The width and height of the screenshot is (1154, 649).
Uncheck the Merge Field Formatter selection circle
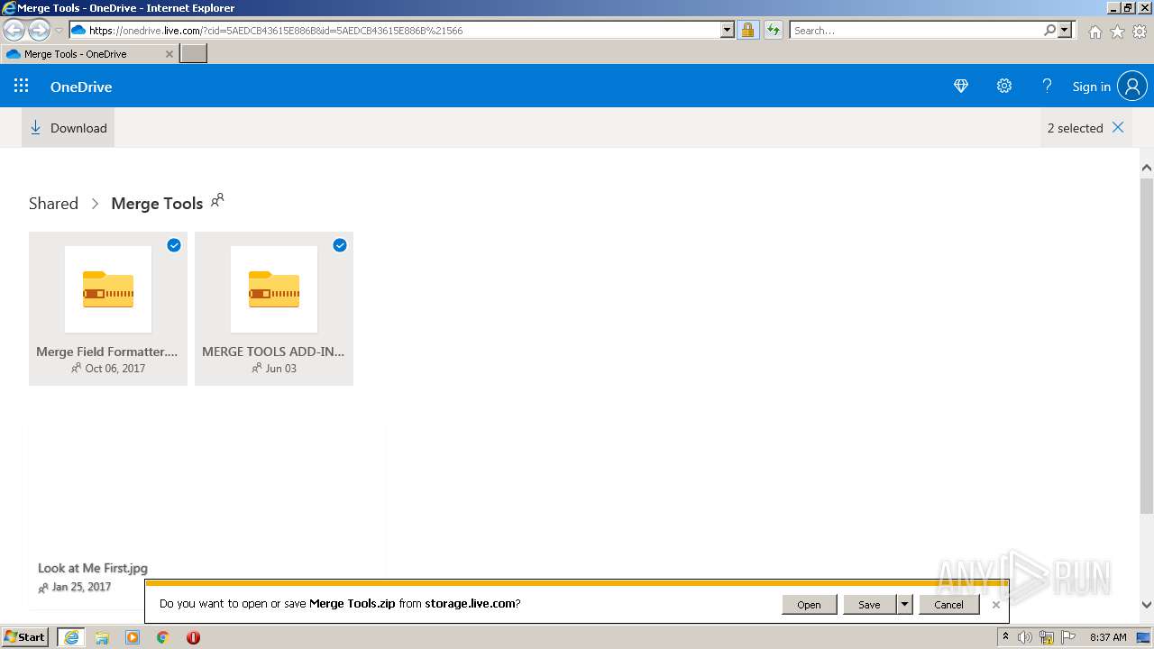coord(174,245)
